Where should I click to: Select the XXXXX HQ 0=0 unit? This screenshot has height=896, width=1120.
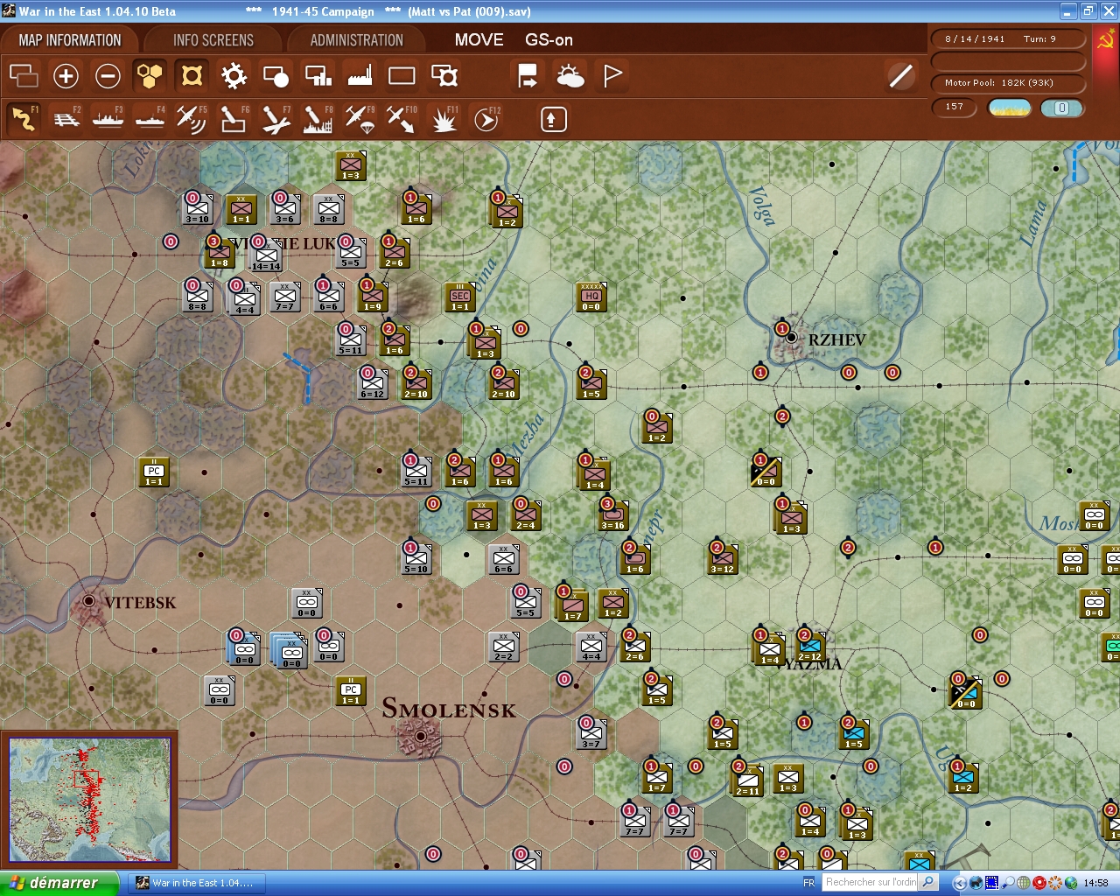[591, 297]
